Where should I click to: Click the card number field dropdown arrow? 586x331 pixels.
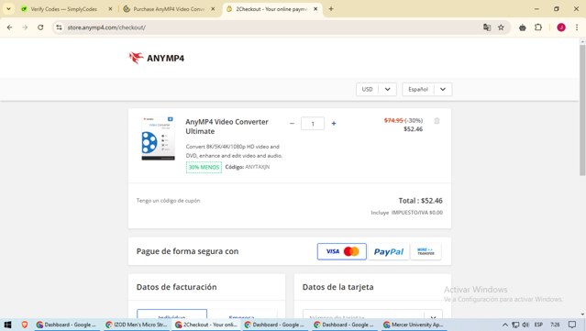pyautogui.click(x=433, y=317)
